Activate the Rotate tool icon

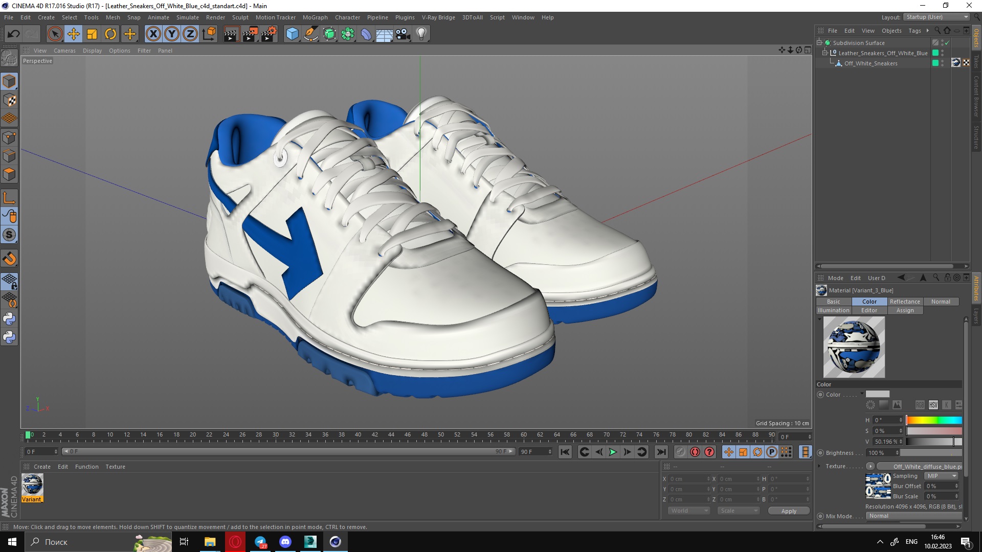[110, 34]
